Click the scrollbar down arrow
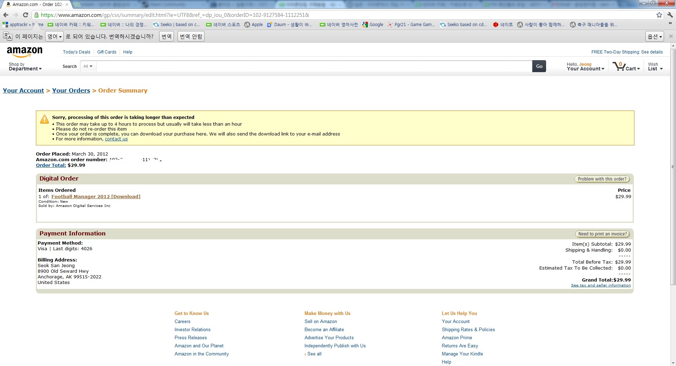 [673, 363]
